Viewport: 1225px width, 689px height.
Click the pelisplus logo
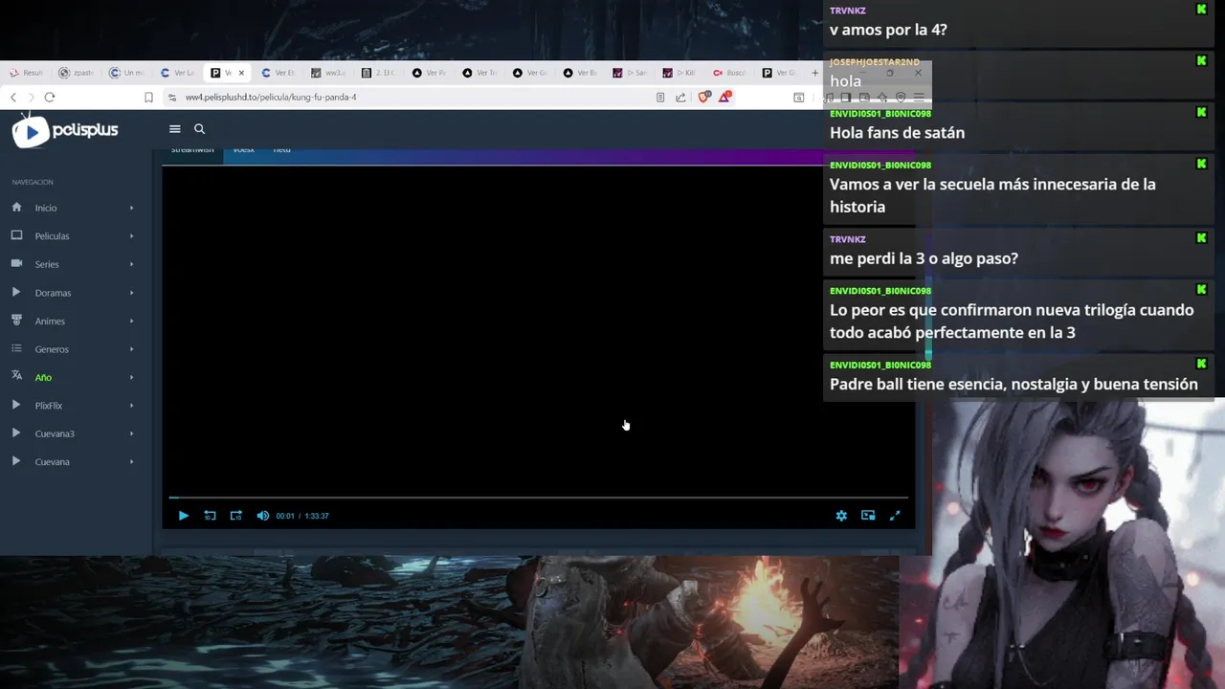point(65,130)
